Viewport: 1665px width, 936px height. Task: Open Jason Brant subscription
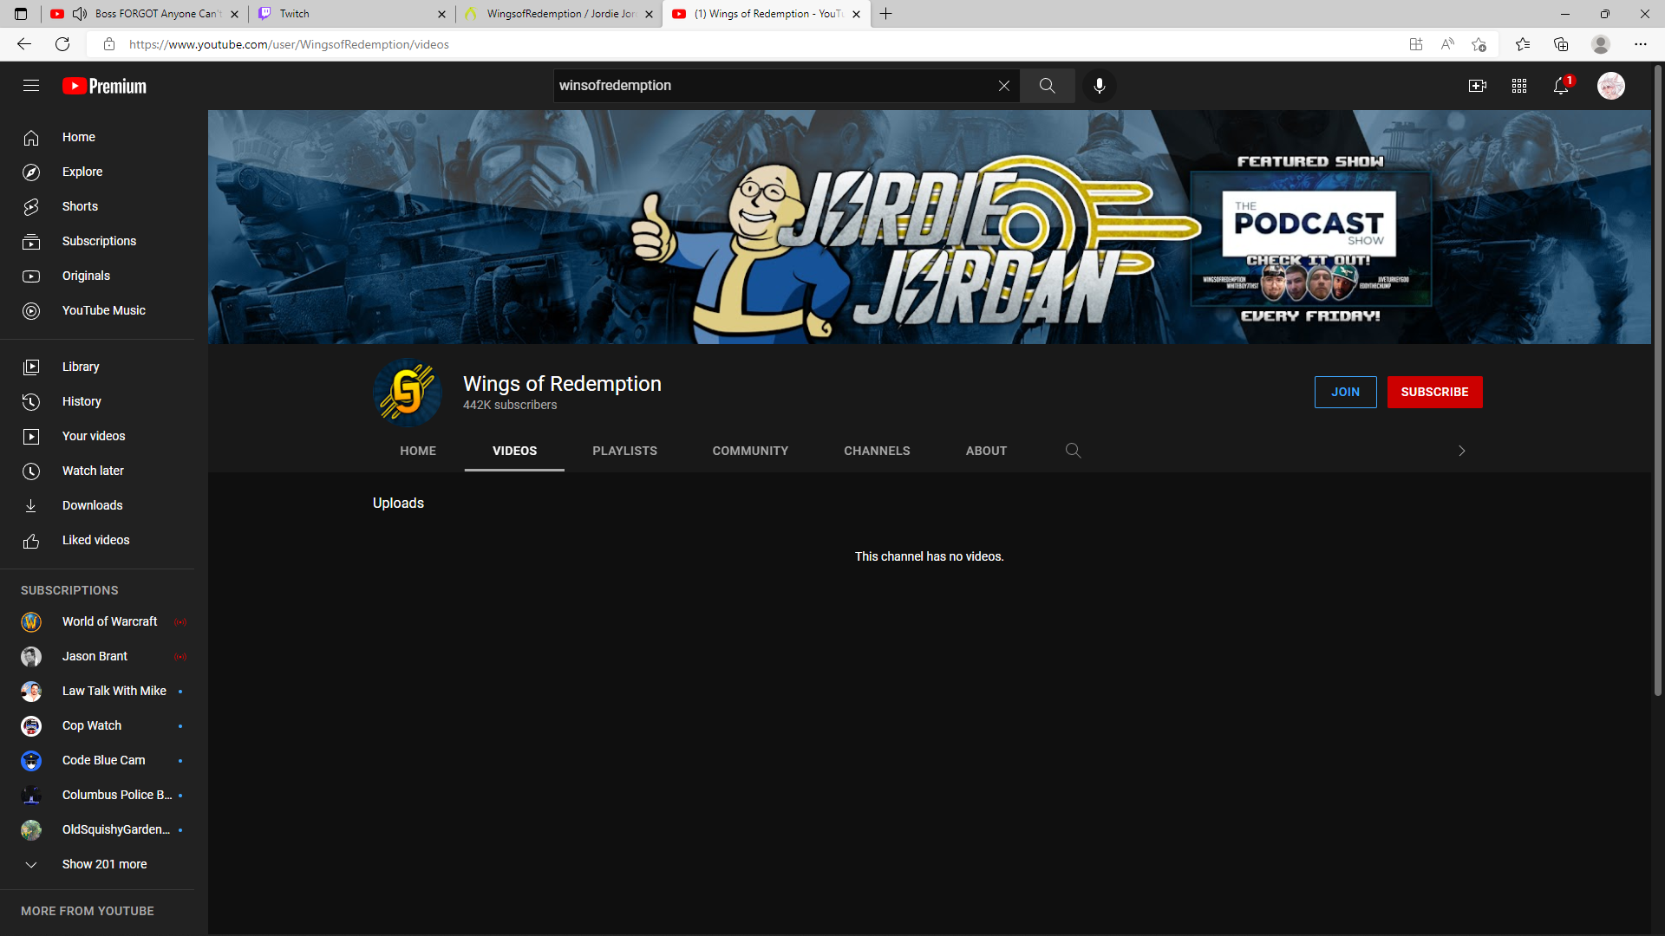pyautogui.click(x=97, y=656)
